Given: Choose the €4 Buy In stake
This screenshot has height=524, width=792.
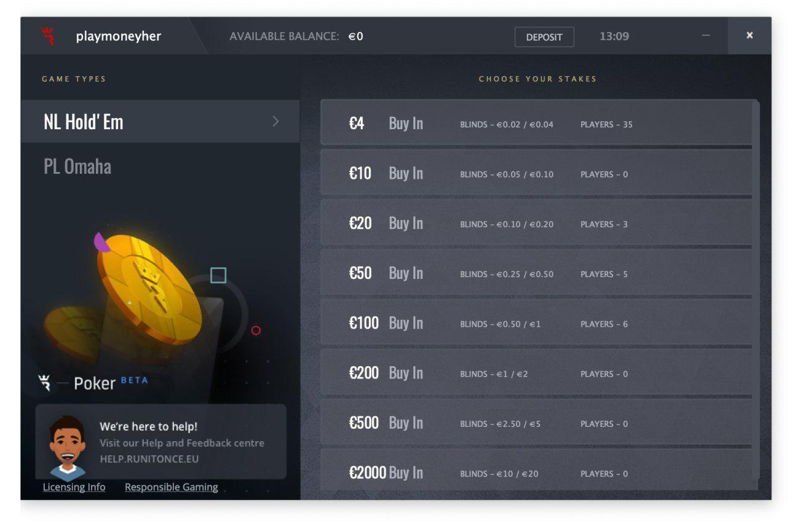Looking at the screenshot, I should click(536, 123).
